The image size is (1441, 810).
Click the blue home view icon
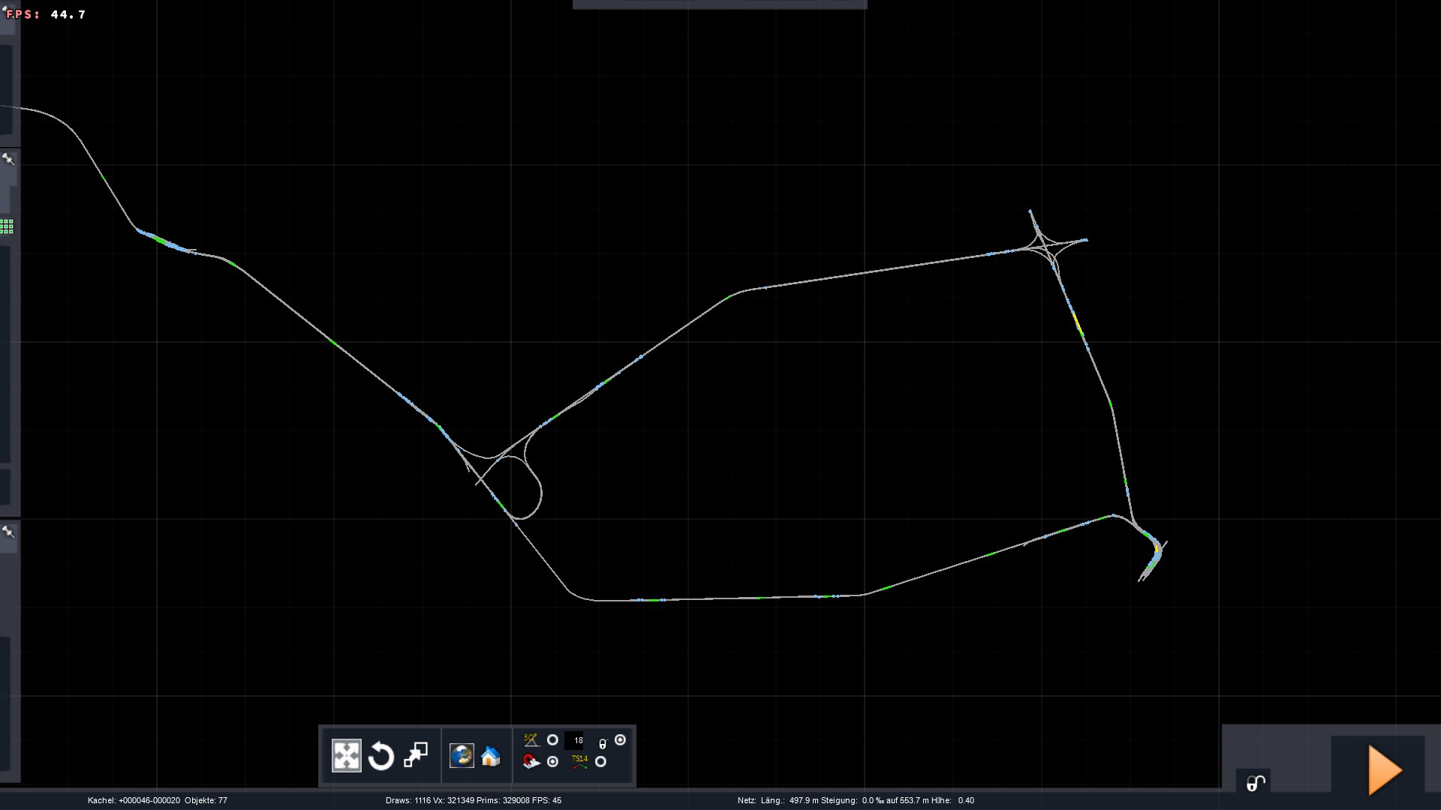491,756
